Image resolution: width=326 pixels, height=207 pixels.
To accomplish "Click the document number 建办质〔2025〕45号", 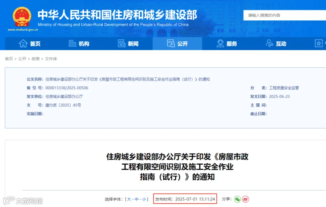I will coord(63,105).
